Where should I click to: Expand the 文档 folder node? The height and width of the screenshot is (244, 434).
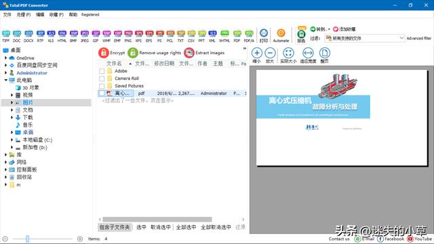coord(12,110)
